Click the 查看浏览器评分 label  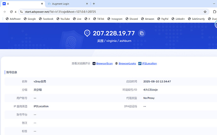point(81,64)
